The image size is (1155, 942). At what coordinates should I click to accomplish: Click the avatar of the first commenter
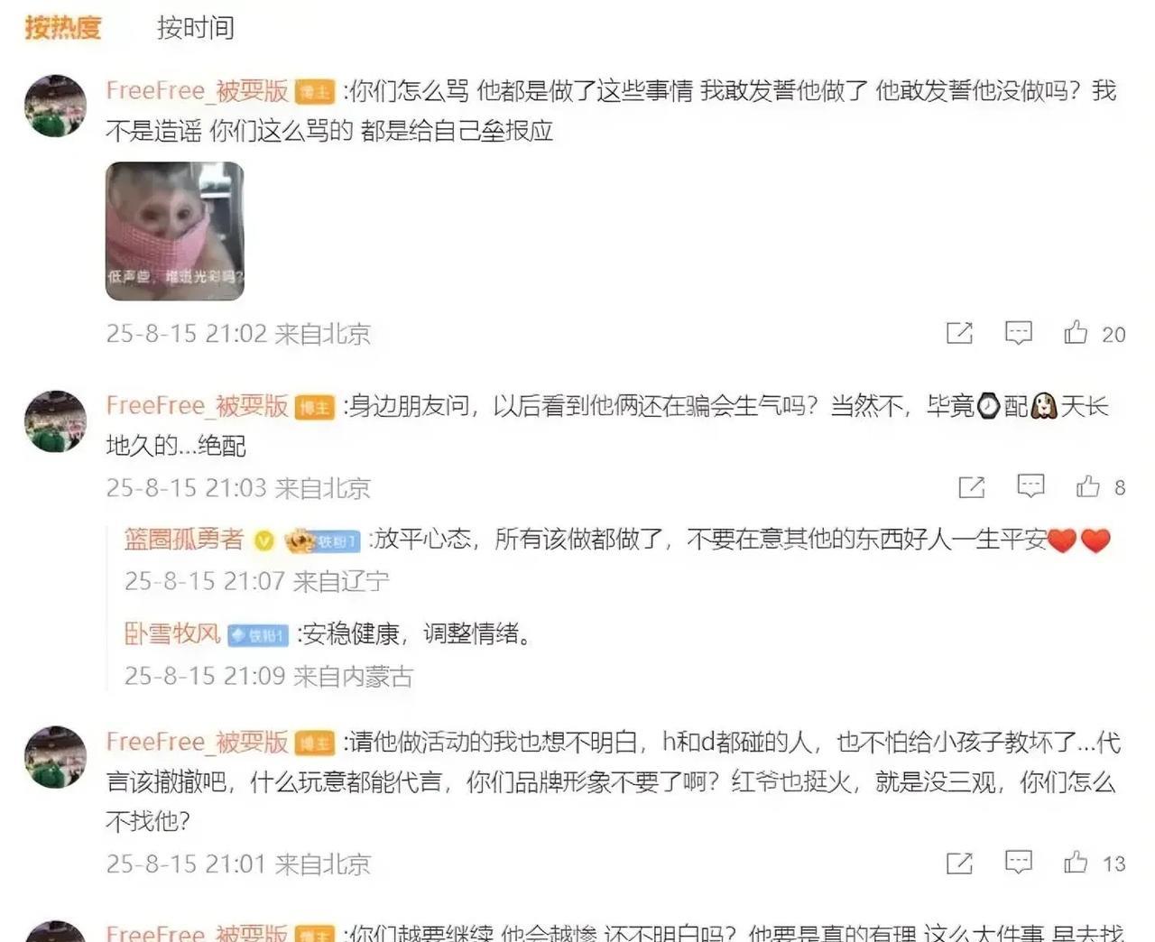click(55, 106)
